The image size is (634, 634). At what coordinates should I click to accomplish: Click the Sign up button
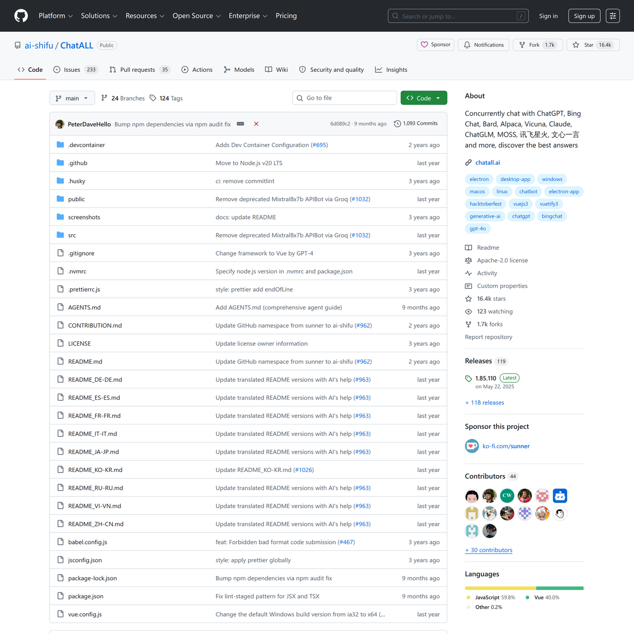(x=584, y=16)
